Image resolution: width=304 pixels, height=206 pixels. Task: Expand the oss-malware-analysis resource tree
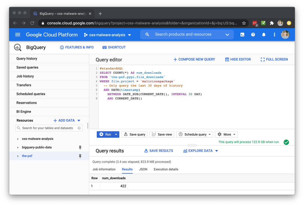[18, 139]
